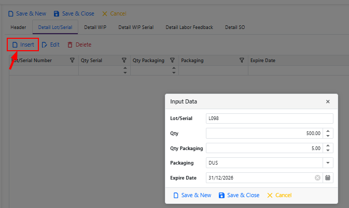
Task: Decrease Qty Packaging value in dialog
Action: coord(328,151)
